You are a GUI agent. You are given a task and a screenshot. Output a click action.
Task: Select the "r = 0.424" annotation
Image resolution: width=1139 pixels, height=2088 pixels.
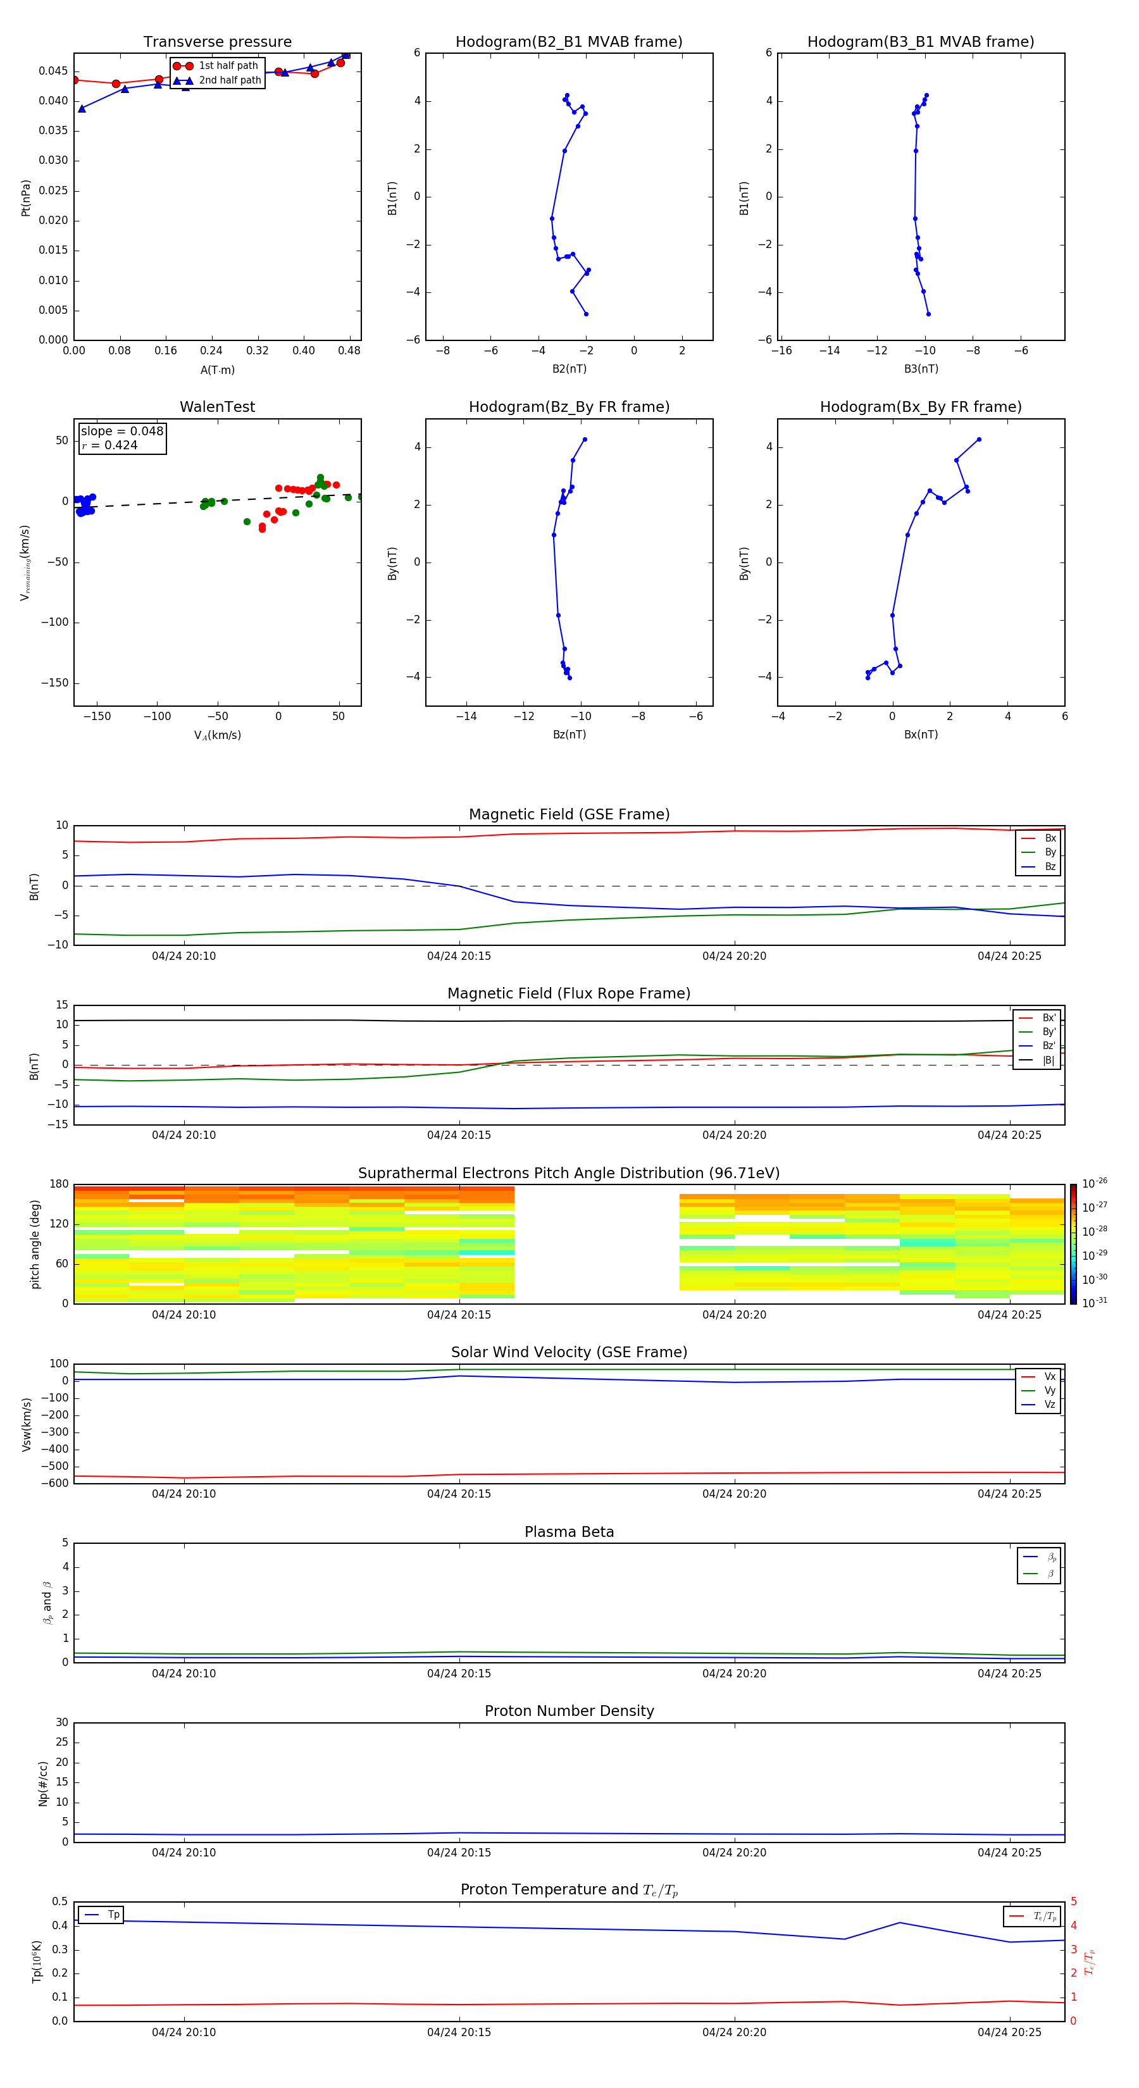point(109,446)
